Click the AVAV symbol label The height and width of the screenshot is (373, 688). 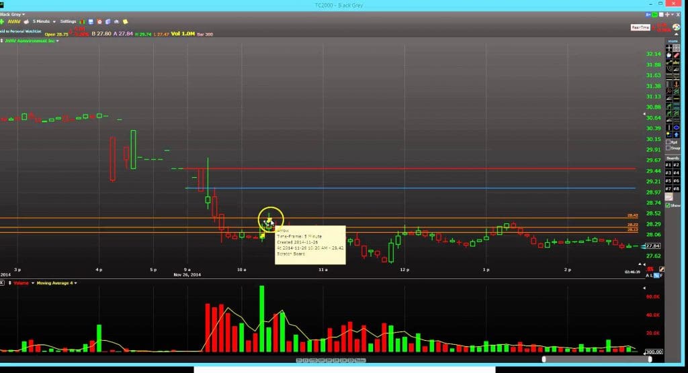14,21
